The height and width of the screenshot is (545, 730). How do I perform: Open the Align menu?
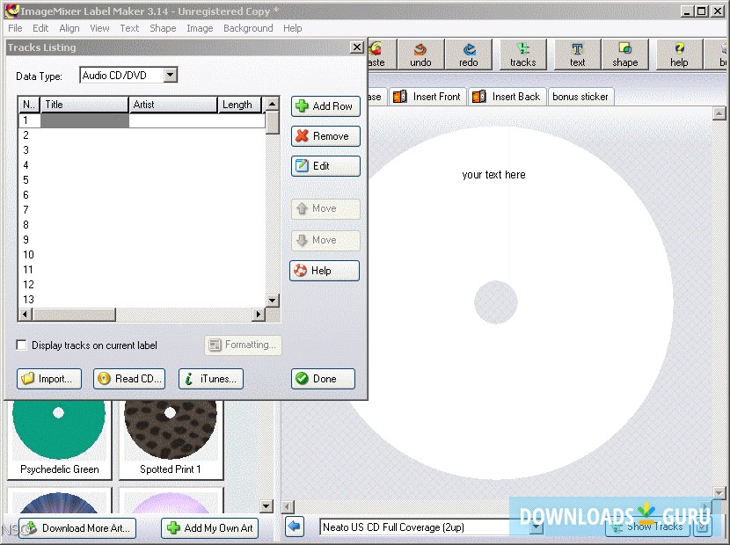click(x=69, y=28)
